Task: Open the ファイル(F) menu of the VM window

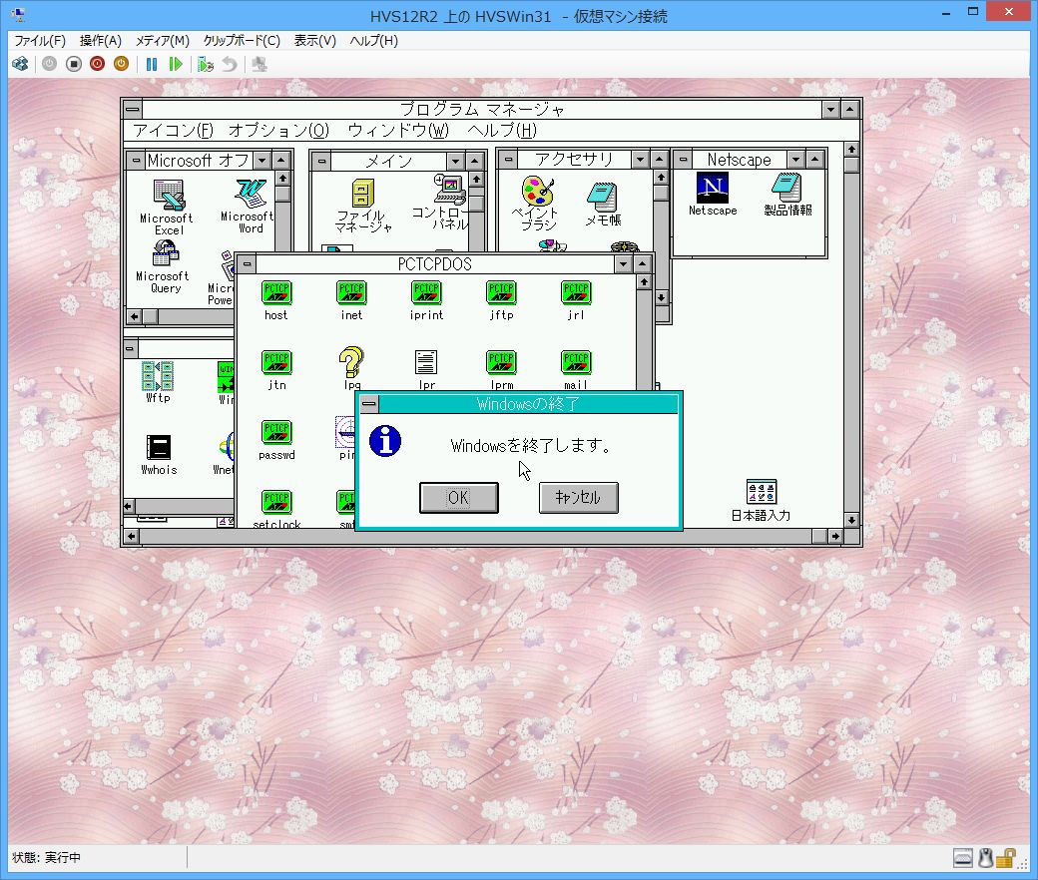Action: tap(40, 40)
